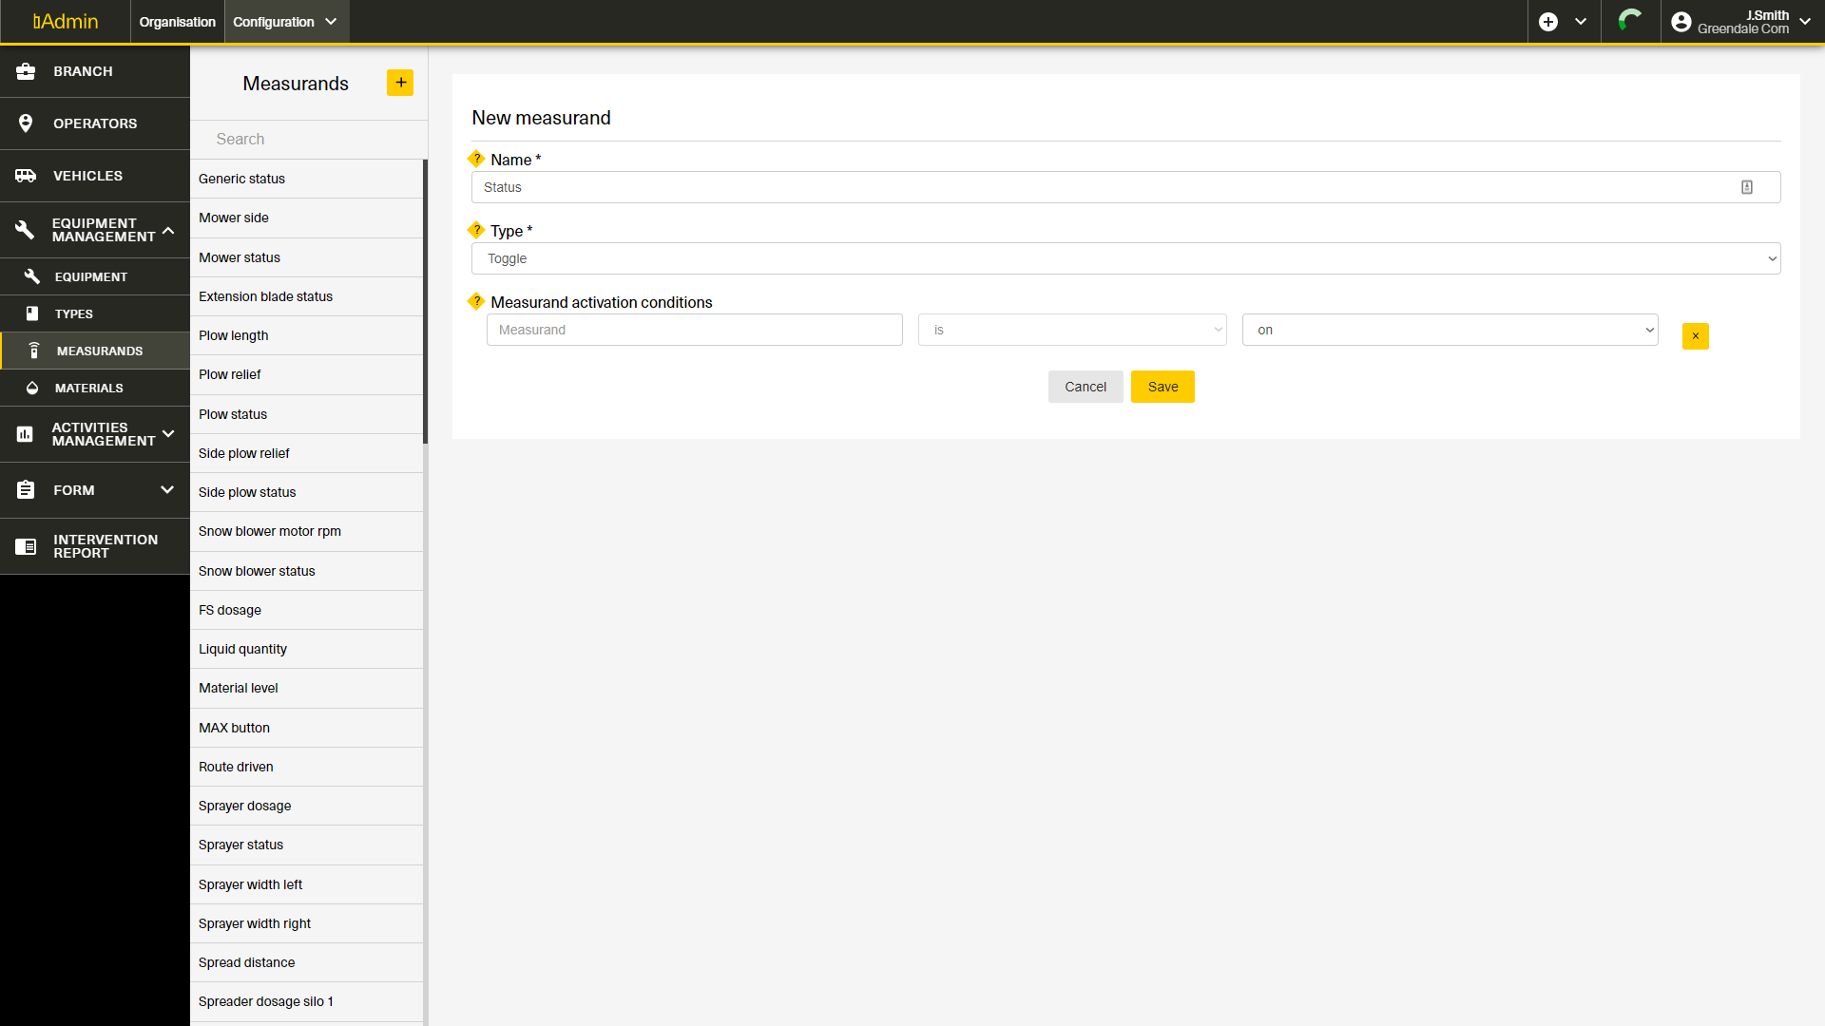Click the contact card icon in the Name field
The height and width of the screenshot is (1026, 1825).
1747,187
